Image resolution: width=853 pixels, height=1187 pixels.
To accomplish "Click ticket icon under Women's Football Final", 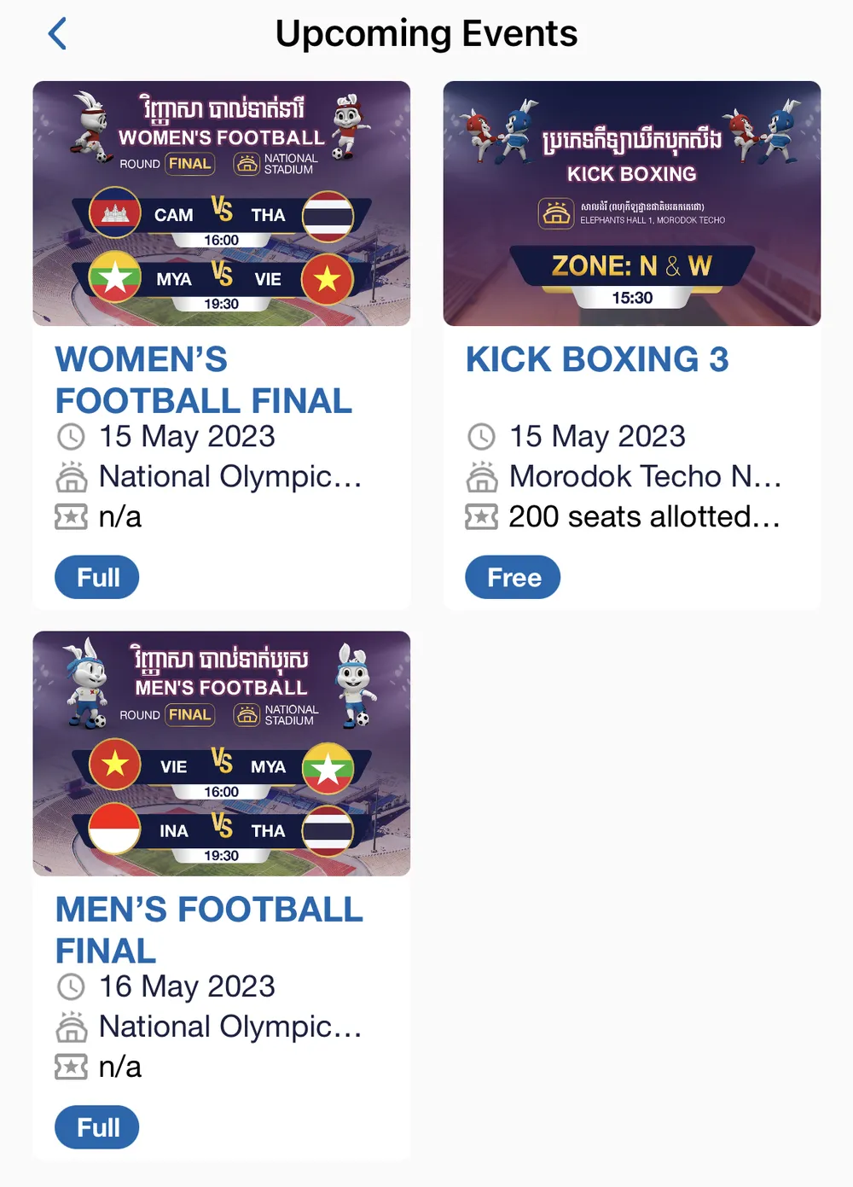I will 71,517.
